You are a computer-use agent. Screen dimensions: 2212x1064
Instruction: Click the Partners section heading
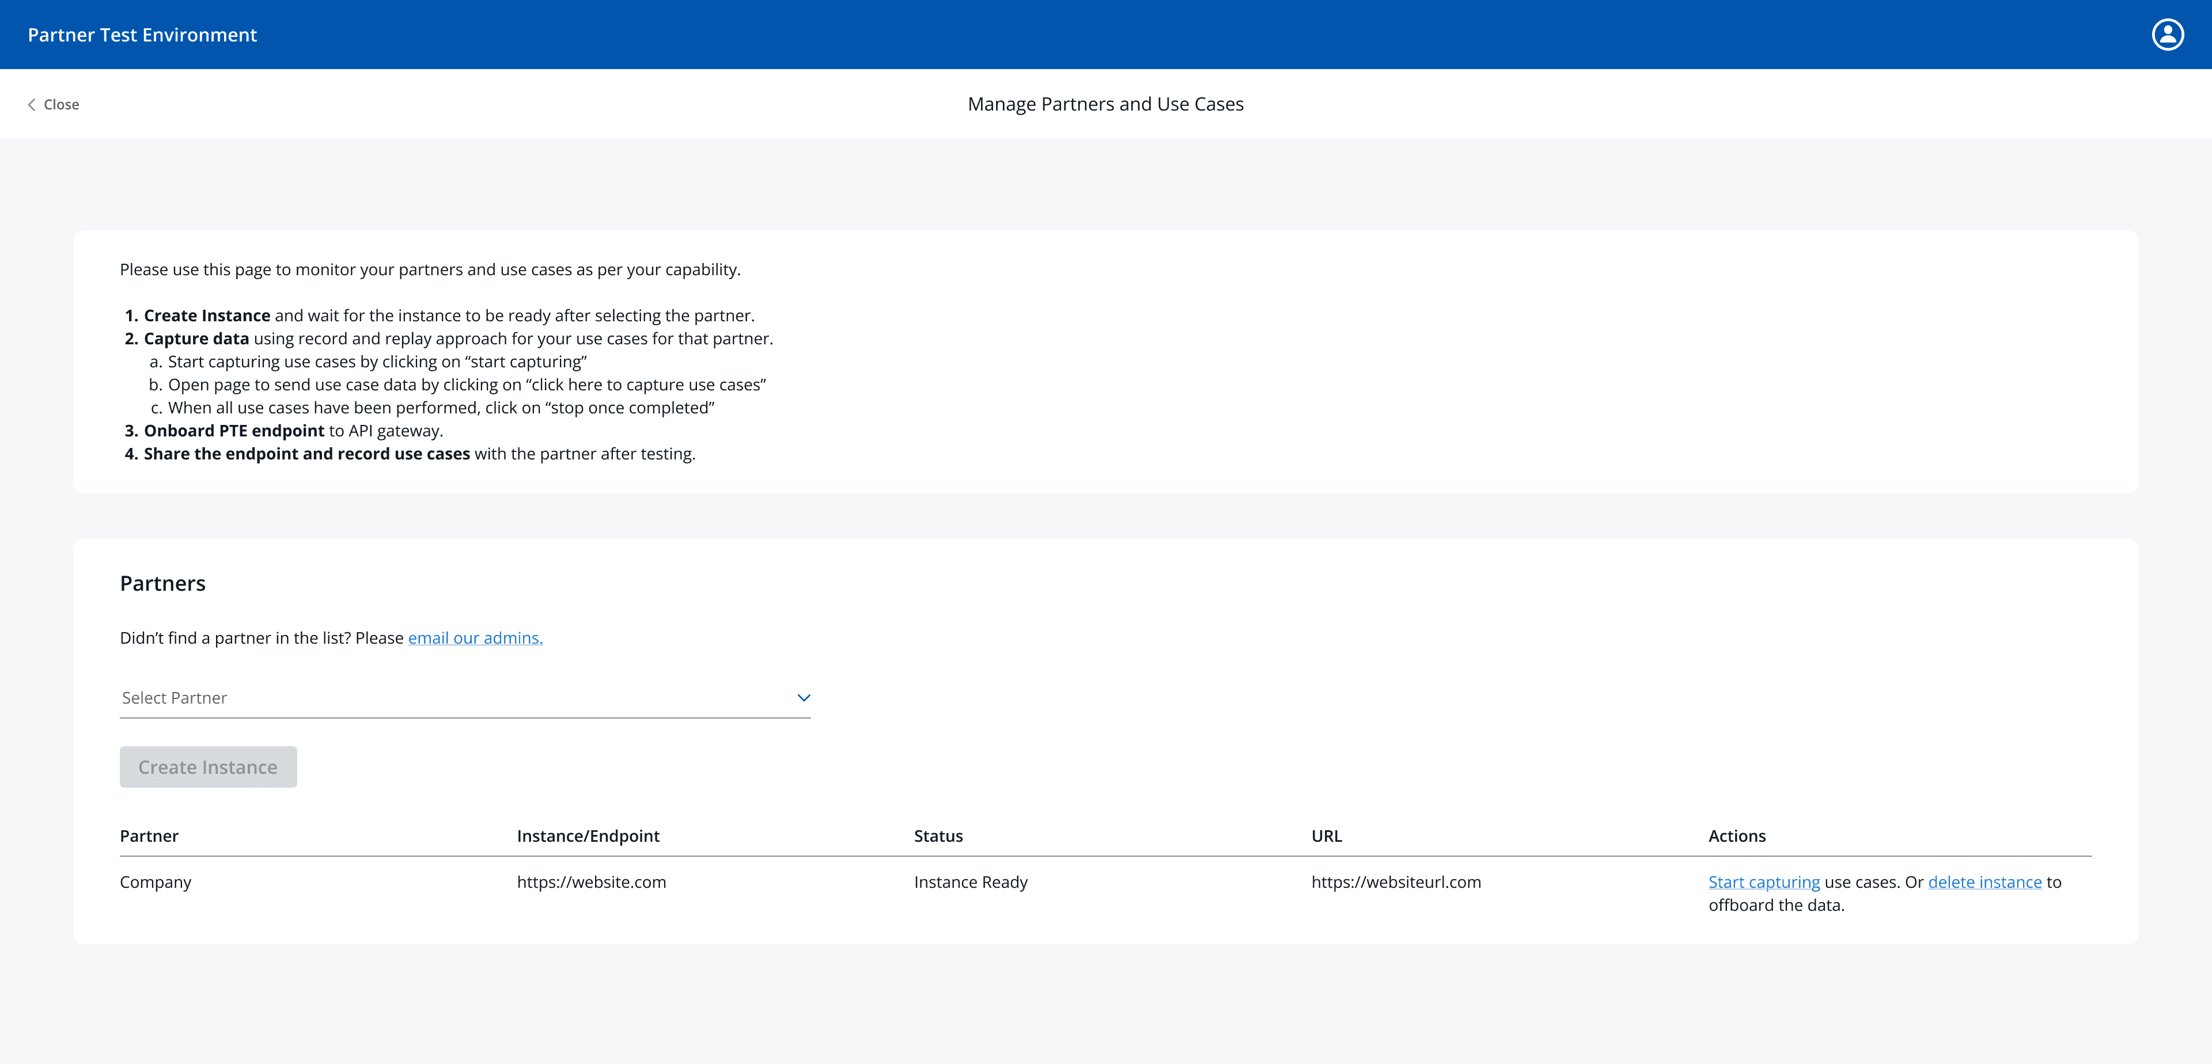(x=162, y=583)
